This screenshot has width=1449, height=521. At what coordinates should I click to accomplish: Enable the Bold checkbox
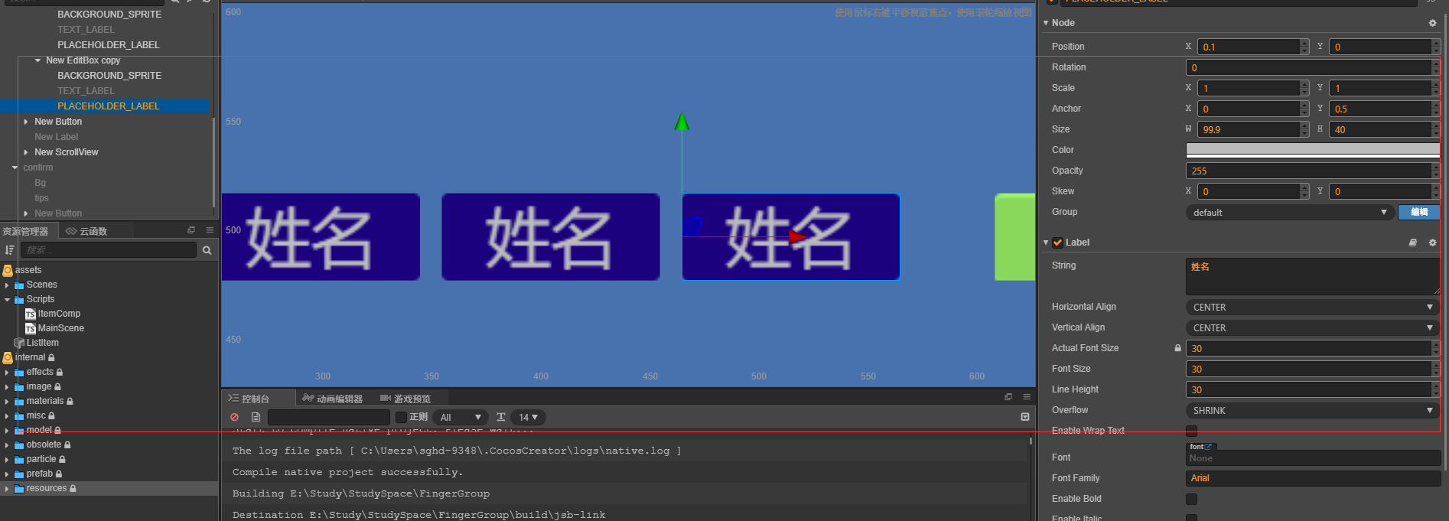click(x=1191, y=499)
